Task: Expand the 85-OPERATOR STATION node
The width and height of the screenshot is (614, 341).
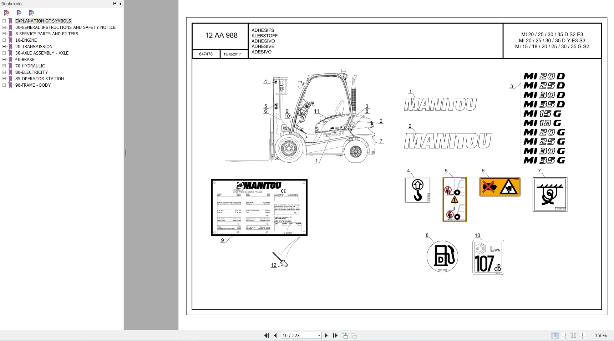Action: [x=4, y=79]
